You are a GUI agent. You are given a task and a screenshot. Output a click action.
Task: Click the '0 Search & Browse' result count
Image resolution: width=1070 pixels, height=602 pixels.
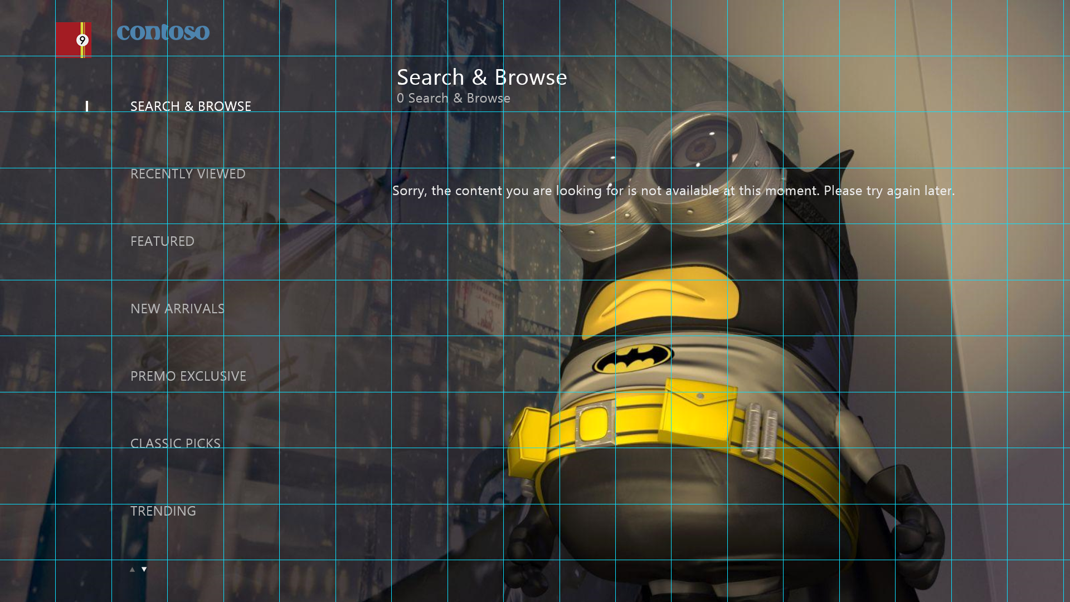point(453,98)
